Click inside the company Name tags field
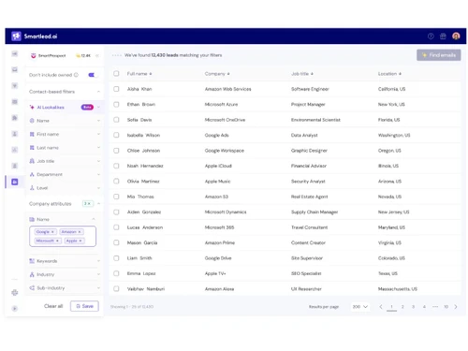This screenshot has width=468, height=351. click(63, 236)
